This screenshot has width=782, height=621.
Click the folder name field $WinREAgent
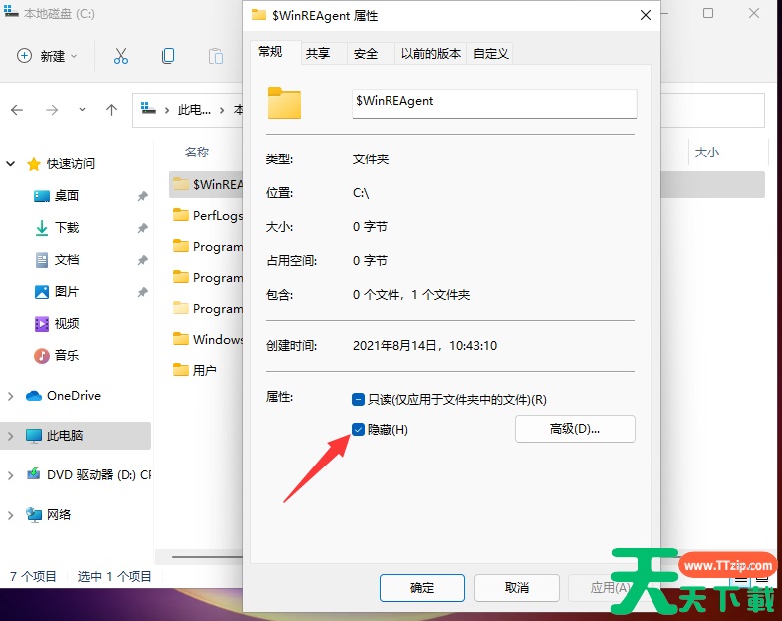(494, 103)
